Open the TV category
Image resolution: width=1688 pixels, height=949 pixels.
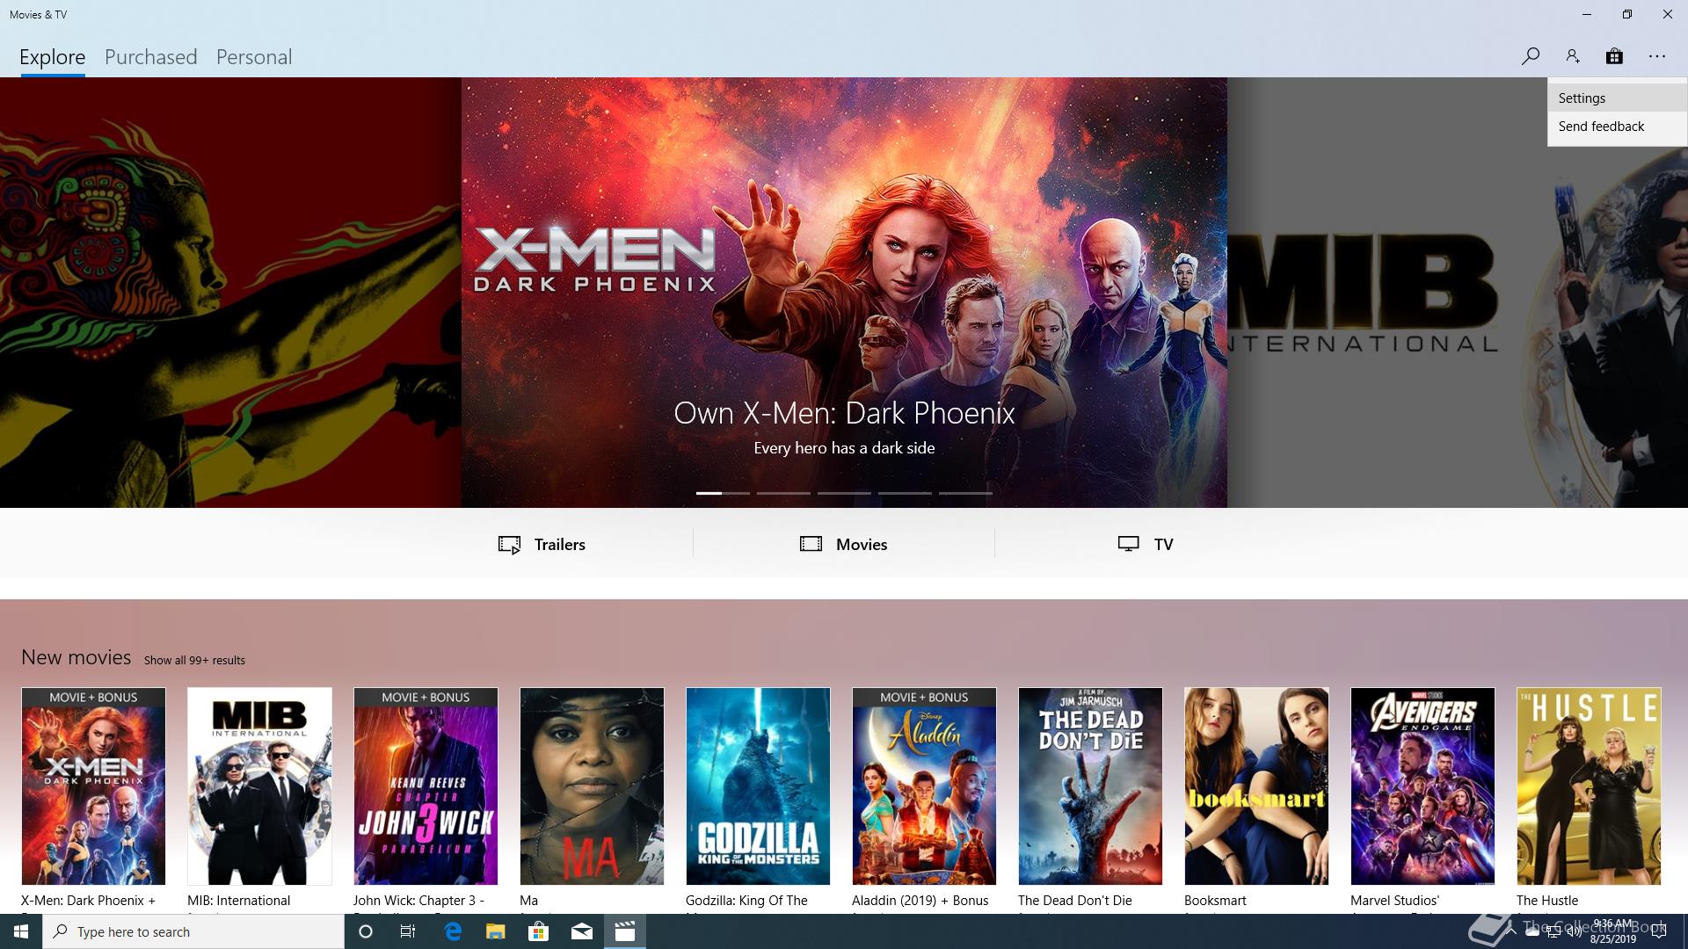pos(1145,544)
